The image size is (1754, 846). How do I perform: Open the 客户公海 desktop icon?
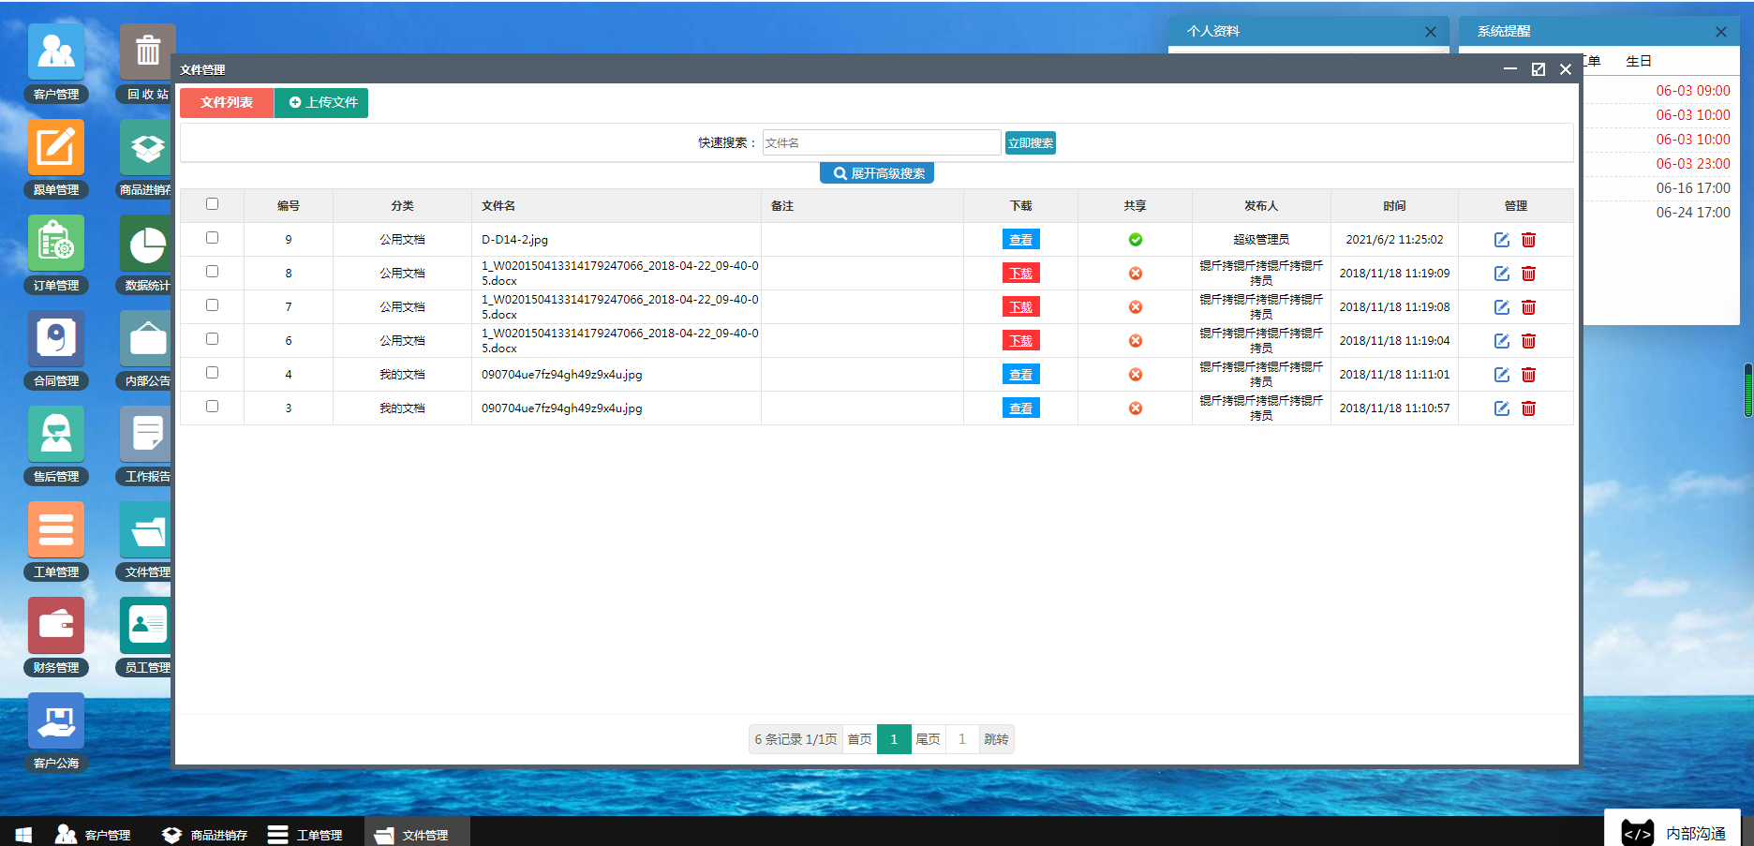coord(56,720)
